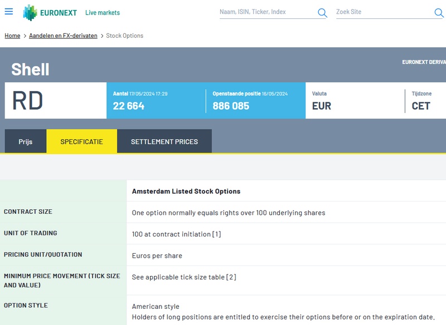Image resolution: width=446 pixels, height=325 pixels.
Task: Click the Euronext logo
Action: click(50, 13)
